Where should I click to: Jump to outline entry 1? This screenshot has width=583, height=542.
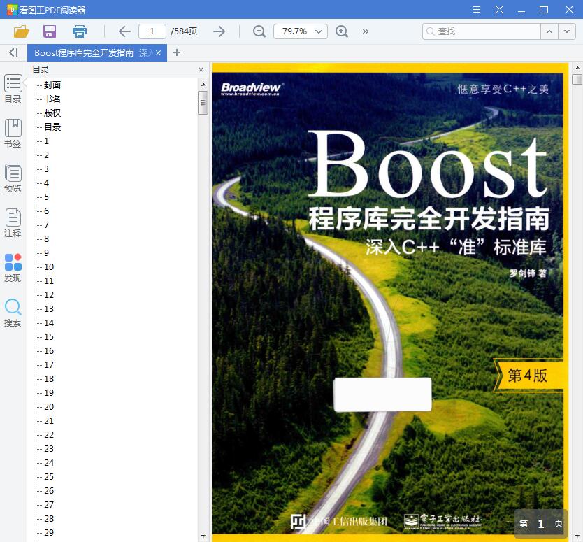pyautogui.click(x=46, y=141)
